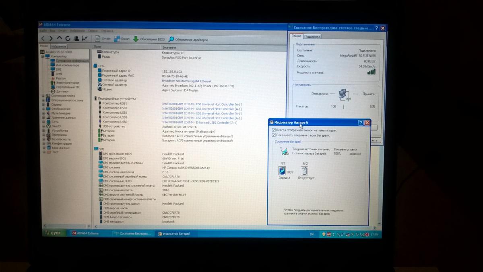This screenshot has height=272, width=483.
Task: Open Вид menu in AIDA64
Action: tap(52, 31)
